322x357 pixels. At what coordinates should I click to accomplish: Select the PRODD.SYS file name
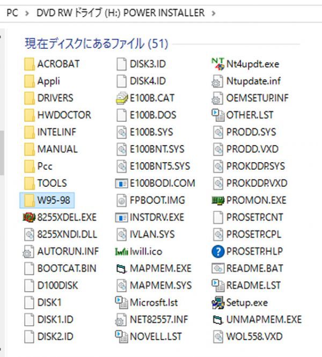[x=251, y=132]
